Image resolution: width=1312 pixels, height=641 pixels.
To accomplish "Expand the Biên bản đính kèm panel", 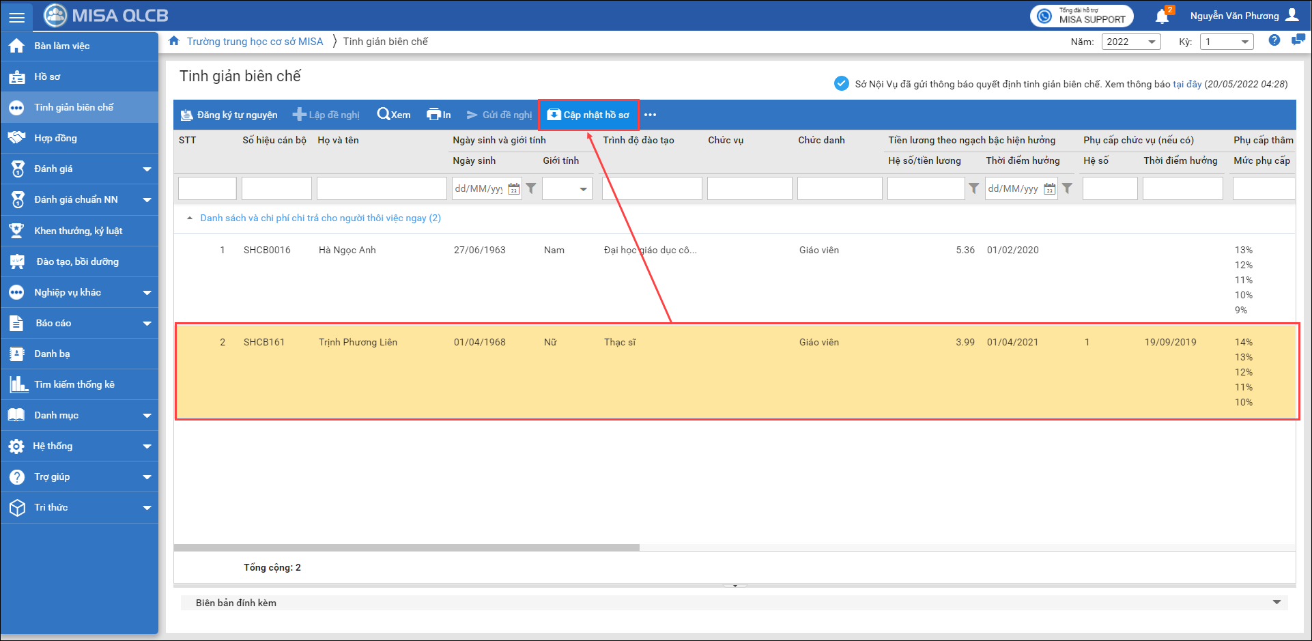I will (x=1276, y=602).
